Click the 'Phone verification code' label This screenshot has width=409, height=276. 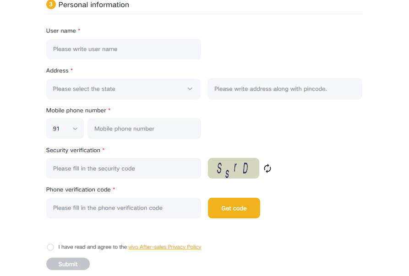(x=78, y=189)
